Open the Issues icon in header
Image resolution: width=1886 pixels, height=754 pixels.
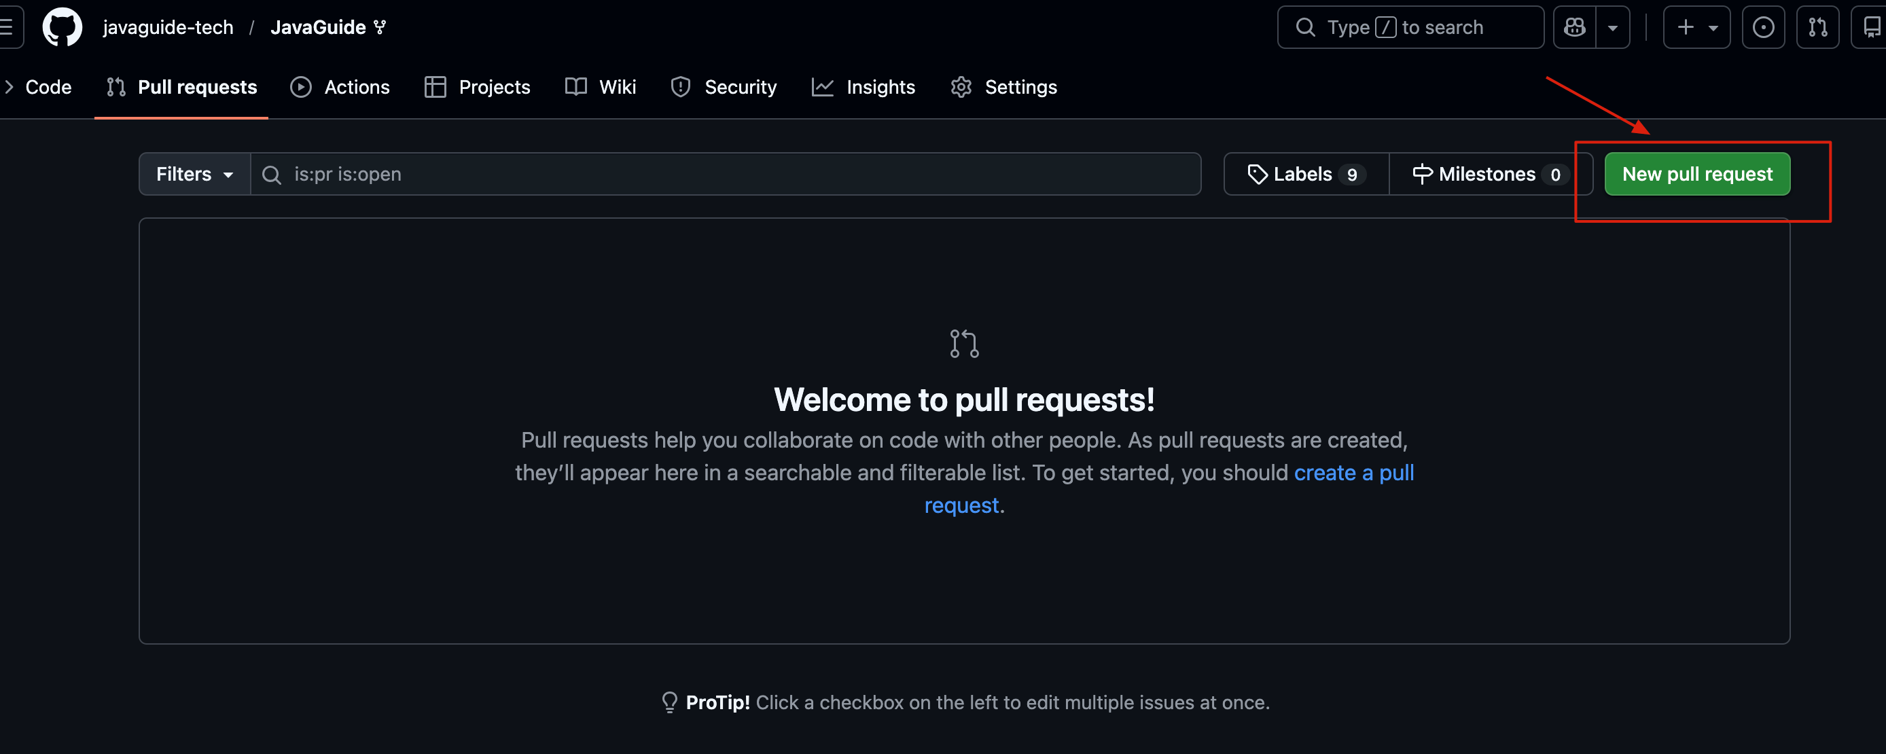1763,28
